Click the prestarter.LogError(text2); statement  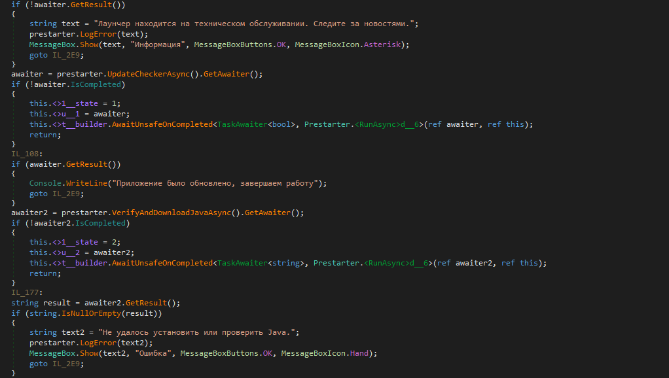[91, 343]
